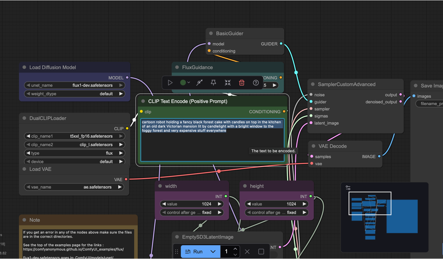The width and height of the screenshot is (443, 259).
Task: Increase FluxGuidance value with right arrow
Action: click(274, 85)
